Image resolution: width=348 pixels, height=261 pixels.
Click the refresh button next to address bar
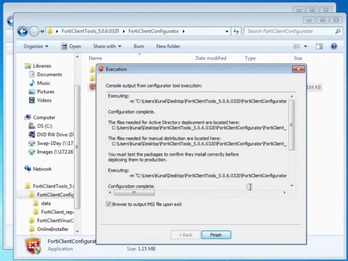(x=236, y=31)
